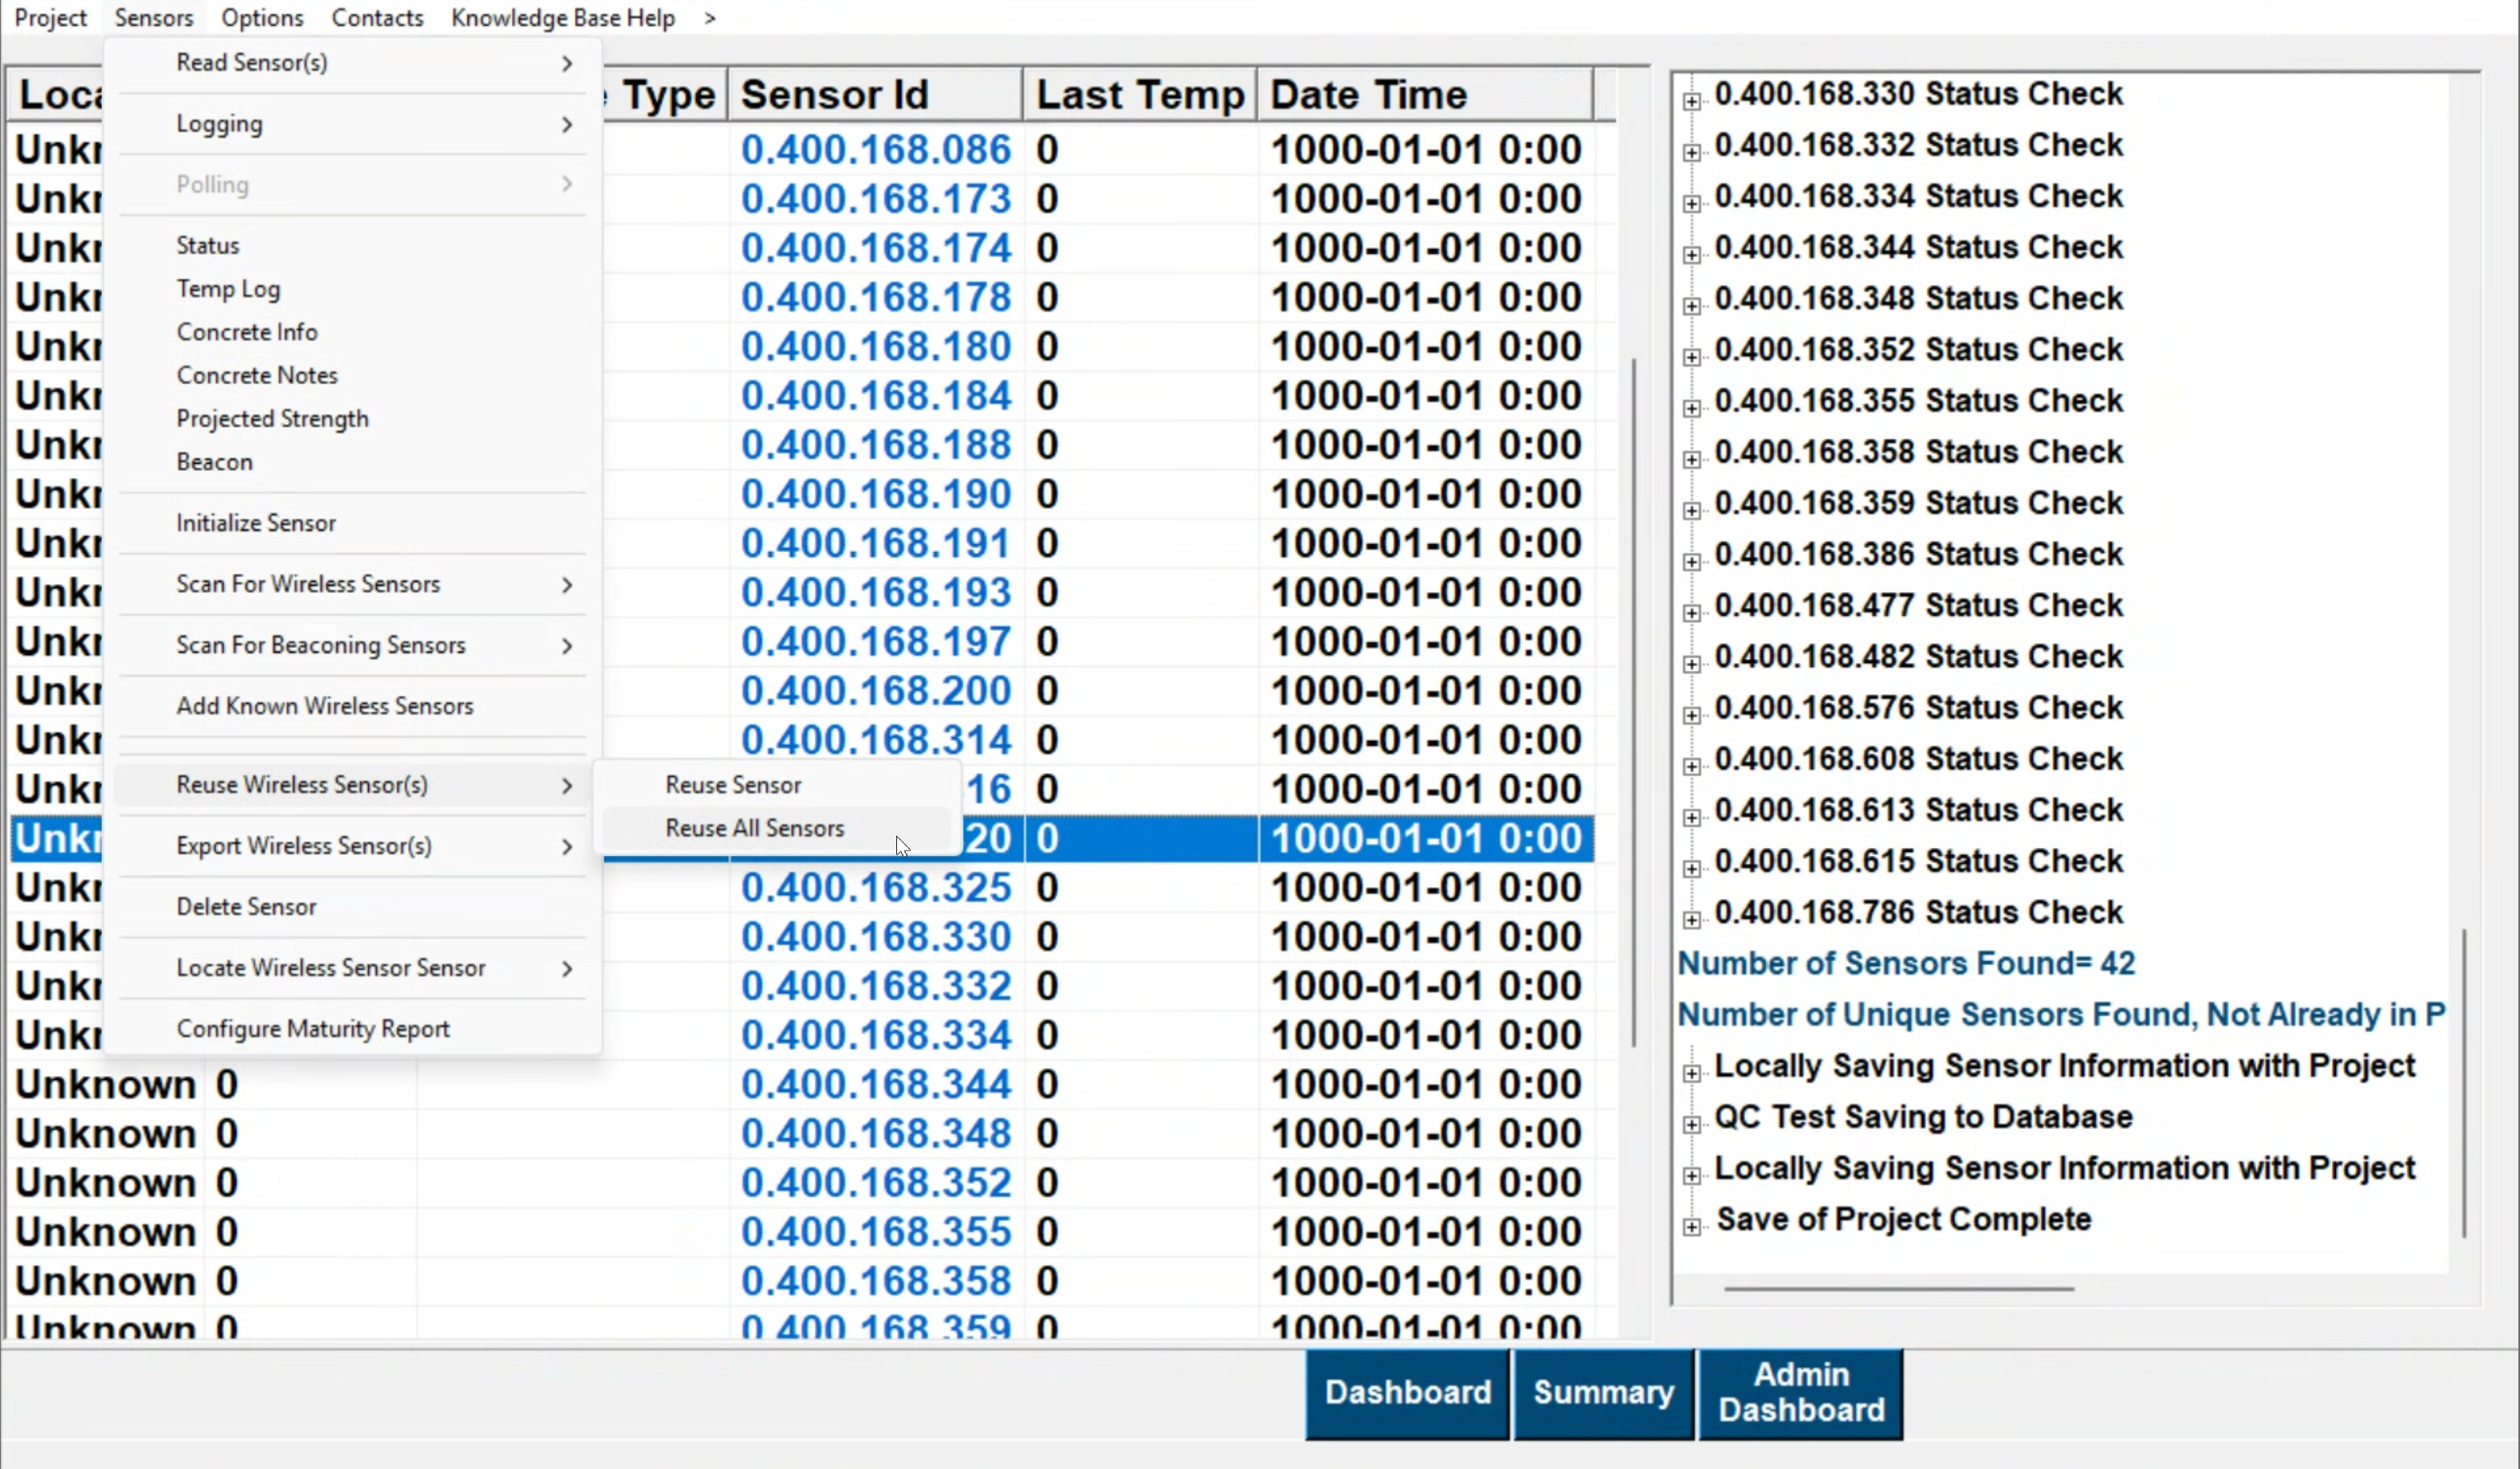Expand the 0.400.168.477 Status Check node
Image resolution: width=2520 pixels, height=1469 pixels.
pos(1691,612)
